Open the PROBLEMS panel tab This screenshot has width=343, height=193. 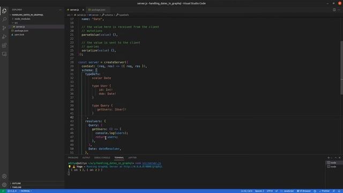click(73, 158)
